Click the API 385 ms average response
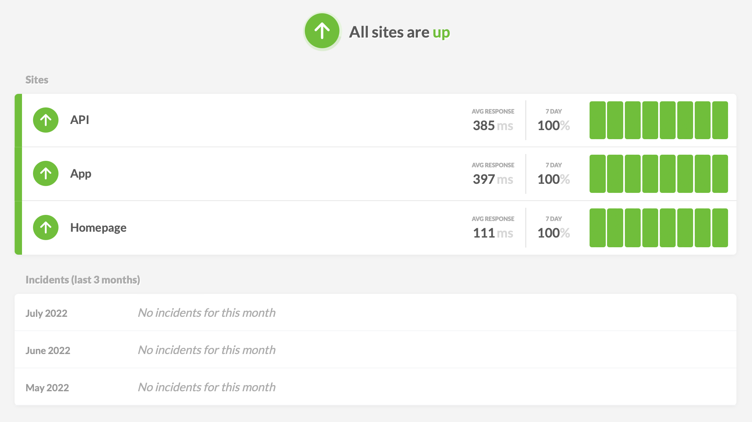Screen dimensions: 752x422 [492, 125]
